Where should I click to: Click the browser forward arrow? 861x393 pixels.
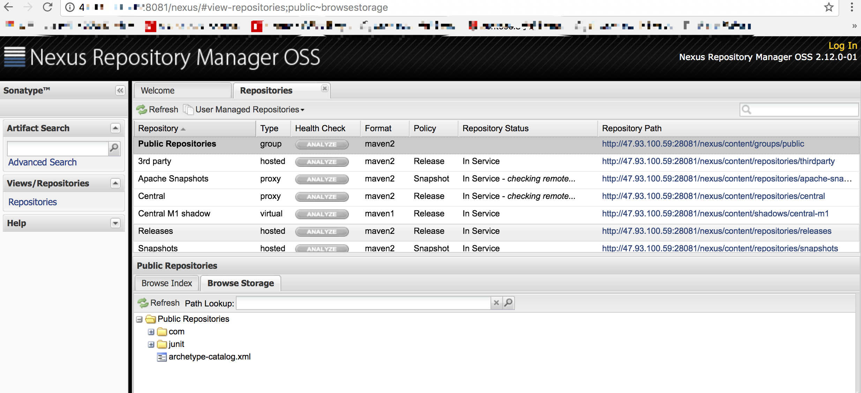coord(28,7)
